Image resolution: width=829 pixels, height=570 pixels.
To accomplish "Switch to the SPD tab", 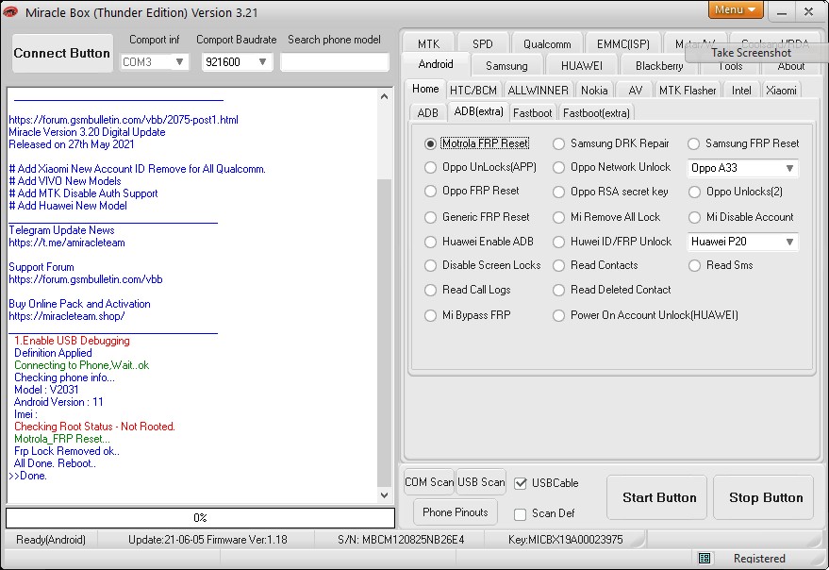I will pyautogui.click(x=482, y=44).
